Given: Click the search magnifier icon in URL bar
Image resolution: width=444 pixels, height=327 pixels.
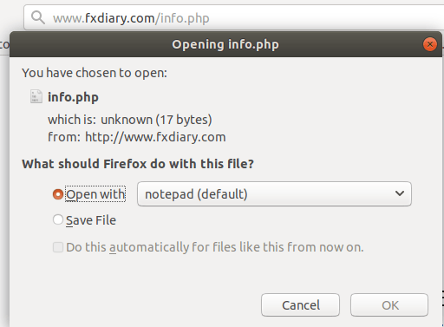Looking at the screenshot, I should (38, 17).
